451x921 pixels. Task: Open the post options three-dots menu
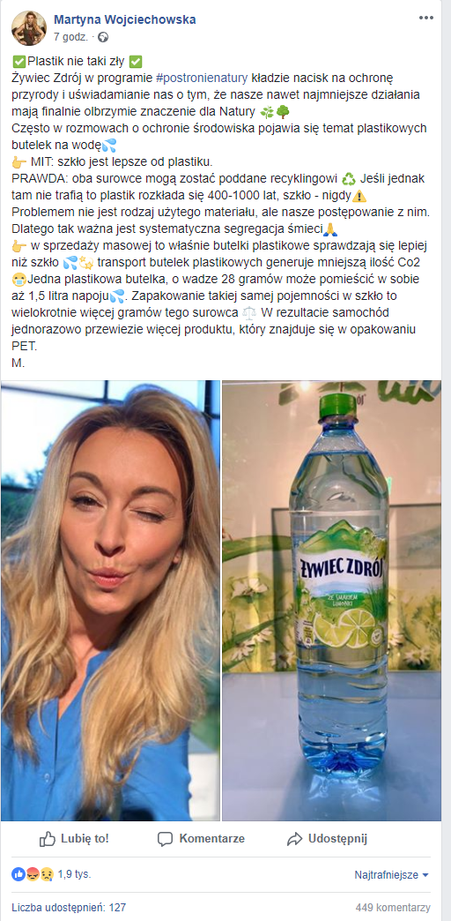click(x=425, y=18)
